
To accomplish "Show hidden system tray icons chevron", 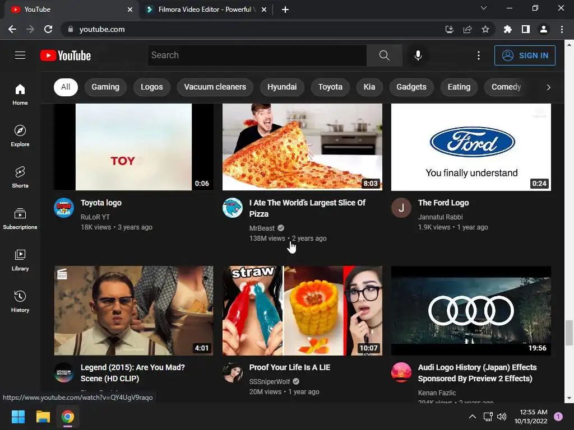I will (x=473, y=417).
